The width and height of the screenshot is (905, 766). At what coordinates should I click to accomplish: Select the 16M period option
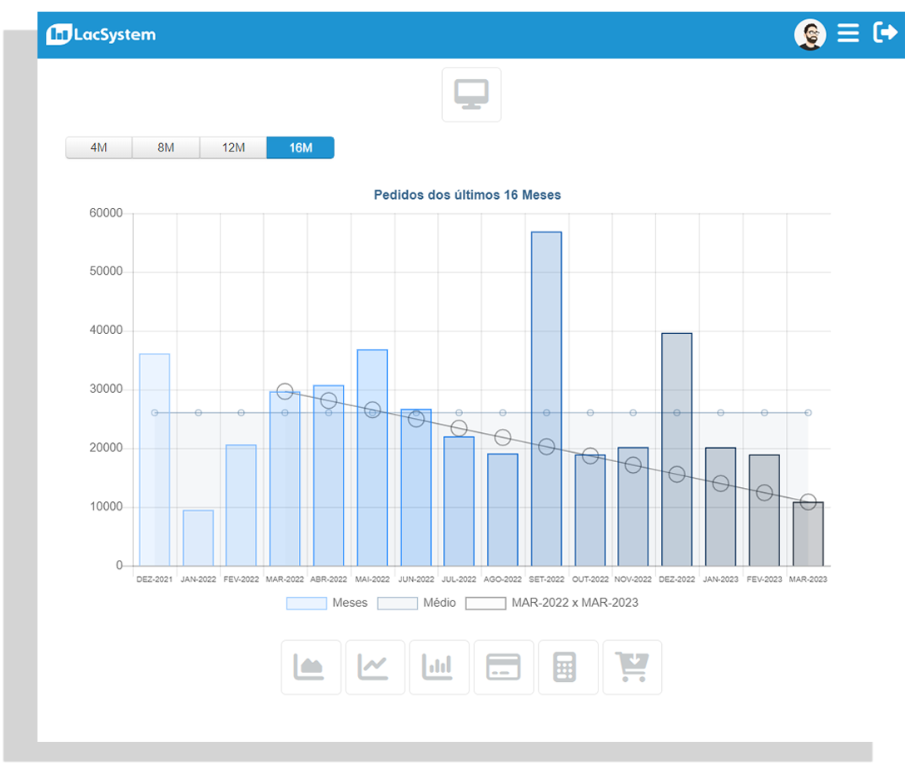(x=301, y=148)
